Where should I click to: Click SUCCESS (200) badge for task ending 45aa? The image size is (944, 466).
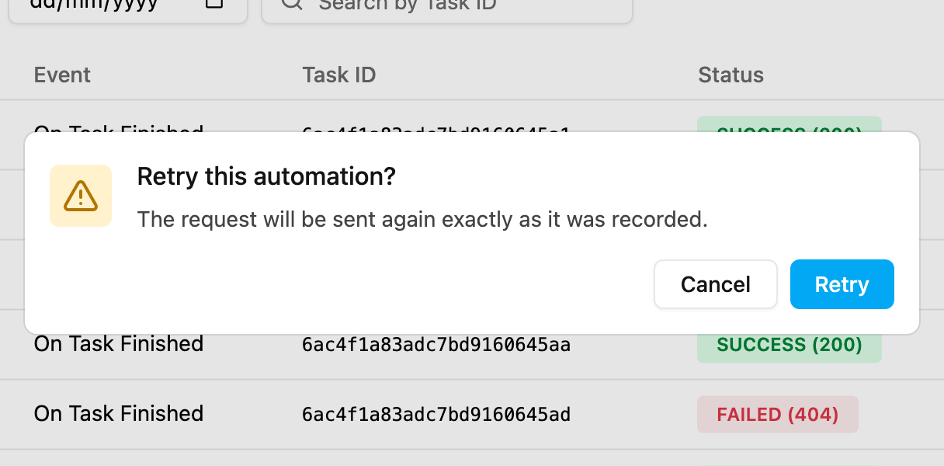pyautogui.click(x=790, y=345)
